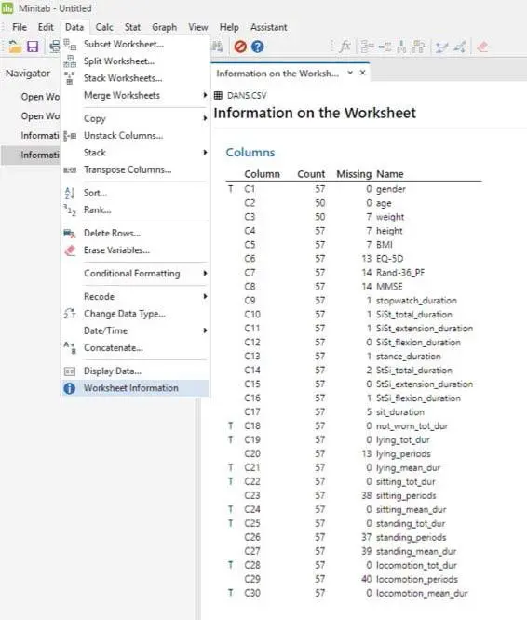This screenshot has height=620, width=527.
Task: Click the pink eraser toolbar icon
Action: point(482,47)
